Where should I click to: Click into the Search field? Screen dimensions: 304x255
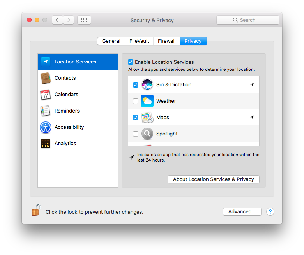(x=248, y=20)
